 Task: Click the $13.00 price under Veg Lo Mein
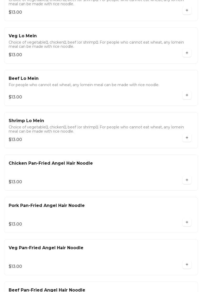[x=15, y=55]
